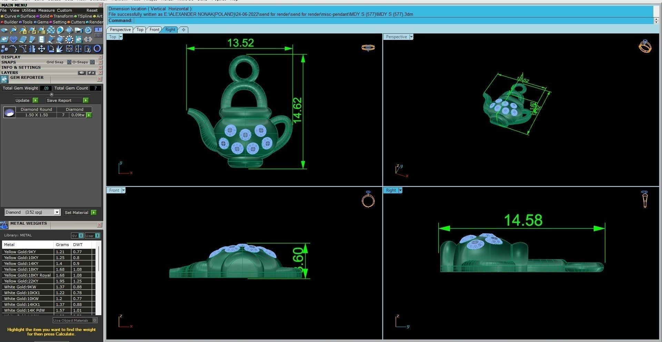Select the loose gem tool icon
This screenshot has height=342, width=662.
[x=4, y=30]
